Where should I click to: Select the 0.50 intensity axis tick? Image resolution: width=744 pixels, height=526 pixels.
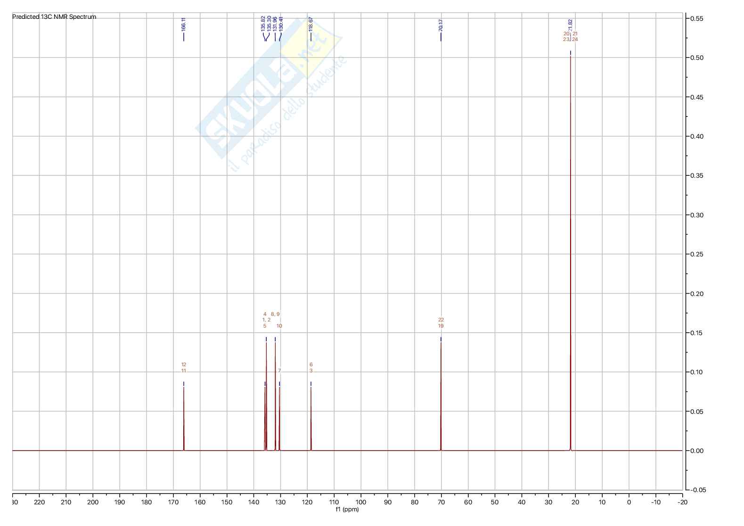coord(697,58)
